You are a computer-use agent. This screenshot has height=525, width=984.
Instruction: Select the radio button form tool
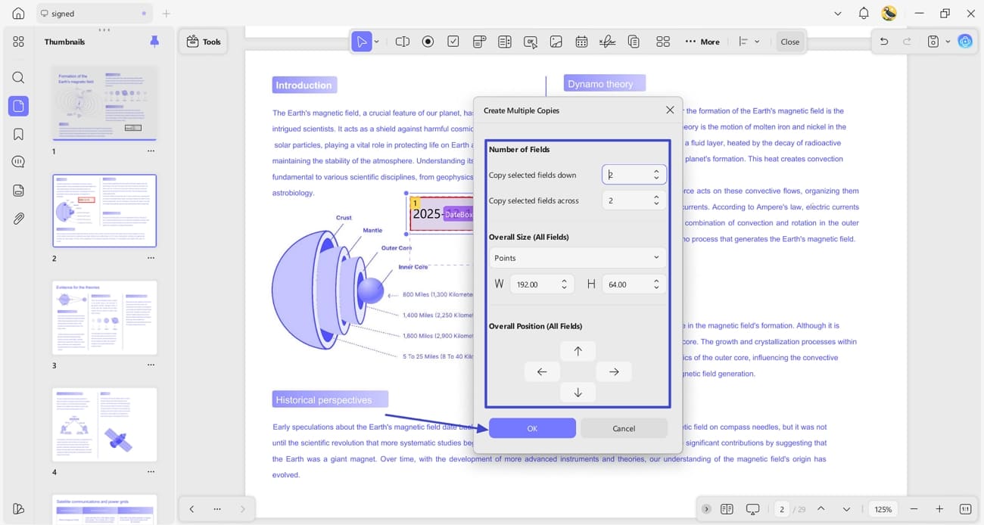(x=428, y=42)
